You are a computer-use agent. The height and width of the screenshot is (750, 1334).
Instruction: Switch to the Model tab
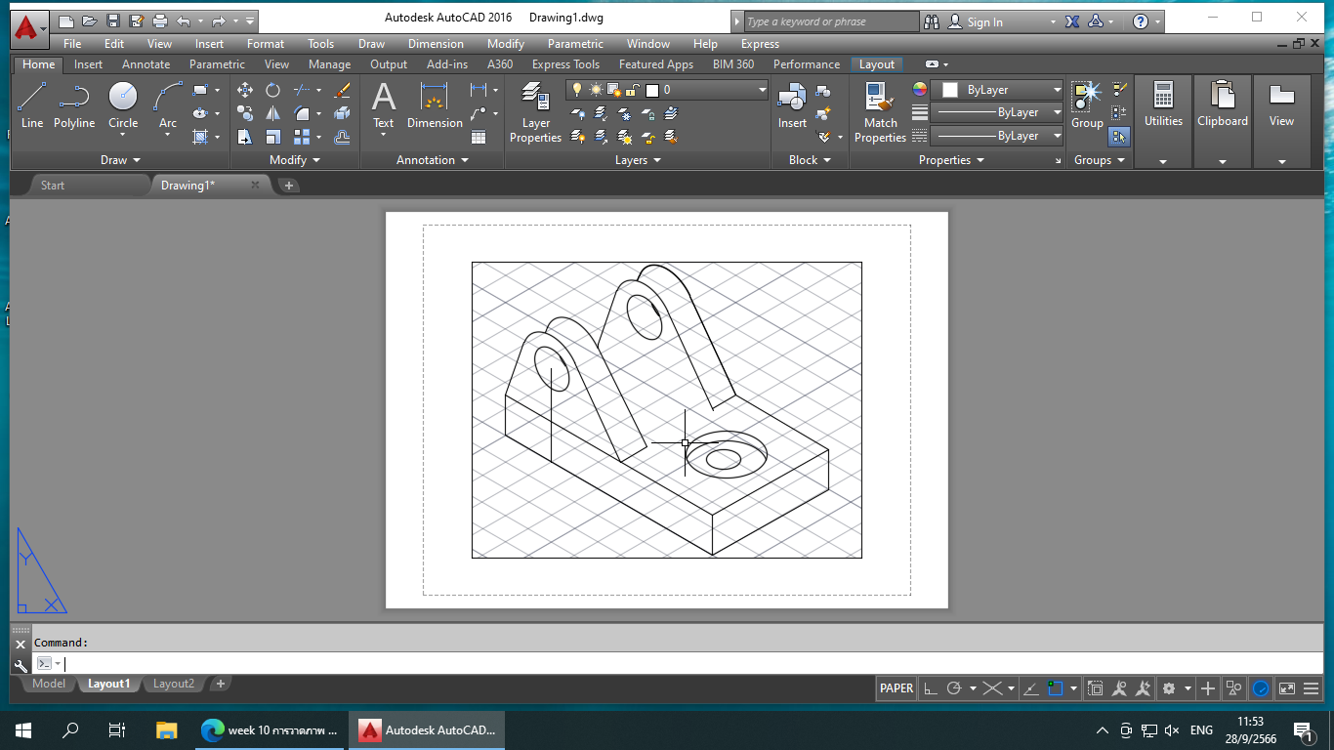tap(49, 684)
